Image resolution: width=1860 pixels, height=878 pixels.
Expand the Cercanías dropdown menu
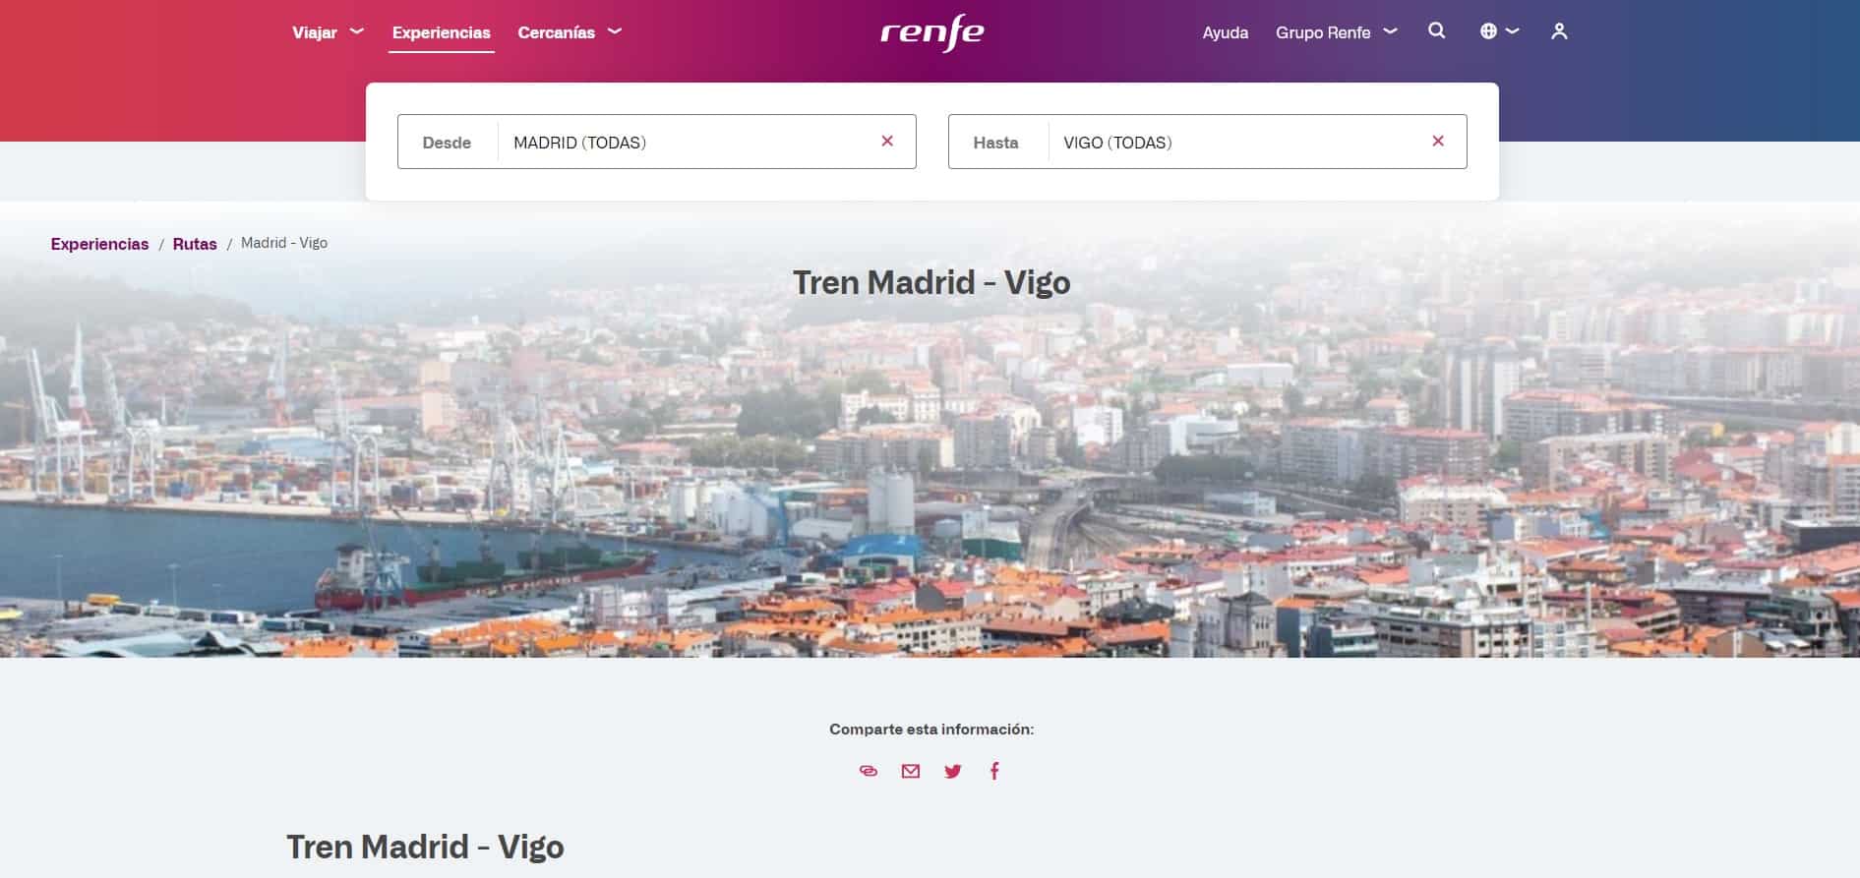(570, 32)
